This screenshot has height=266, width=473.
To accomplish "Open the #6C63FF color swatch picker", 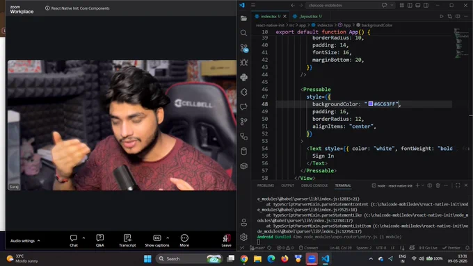I will click(x=371, y=104).
